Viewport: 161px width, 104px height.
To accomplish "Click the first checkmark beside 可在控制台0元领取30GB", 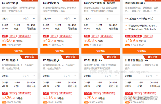I will click(126, 26).
